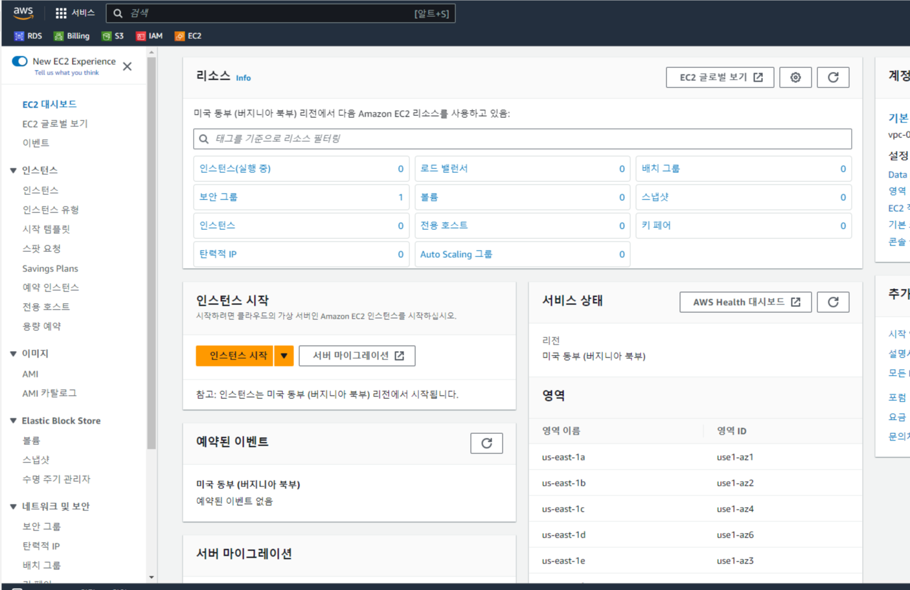Open 수명 주기 관리자 in sidebar
This screenshot has height=590, width=910.
pyautogui.click(x=56, y=479)
